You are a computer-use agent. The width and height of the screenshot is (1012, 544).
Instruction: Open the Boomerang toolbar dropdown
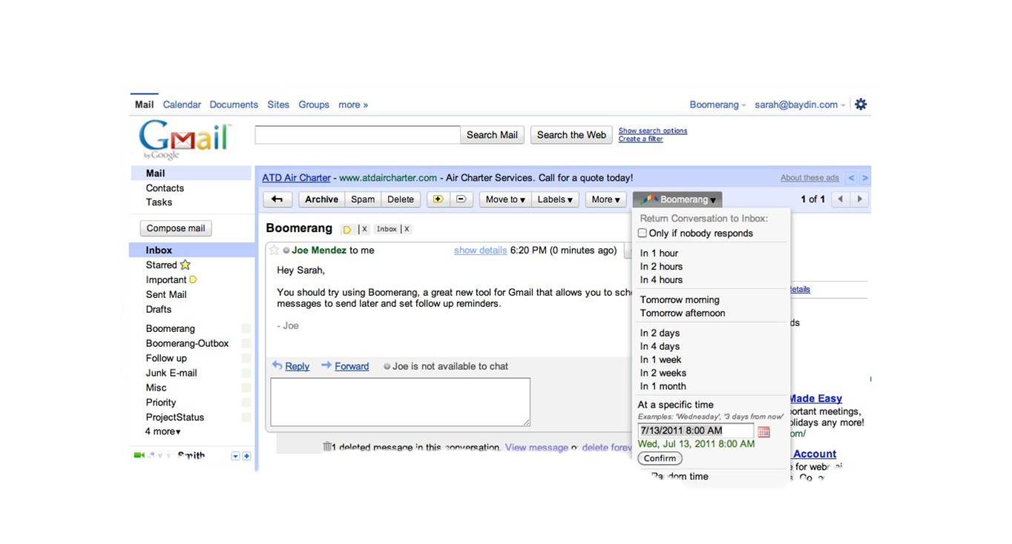[677, 199]
